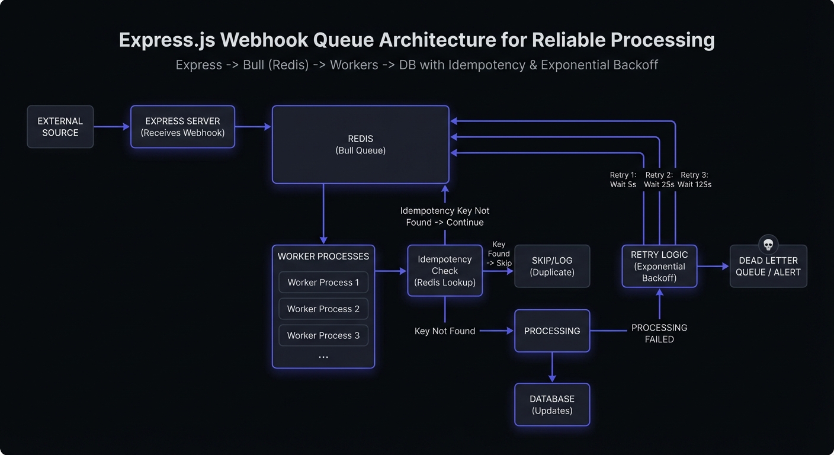Click the Database Updates box
The width and height of the screenshot is (834, 455).
tap(552, 405)
